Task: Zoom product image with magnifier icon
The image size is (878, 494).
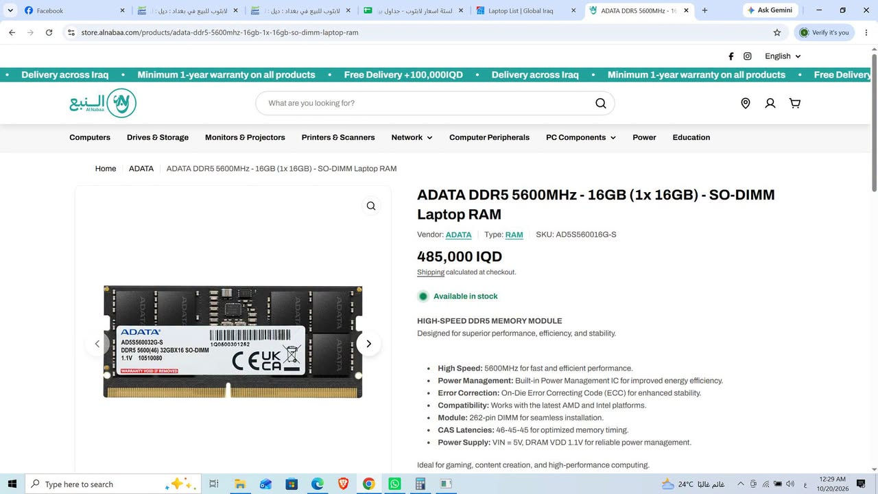Action: tap(371, 206)
